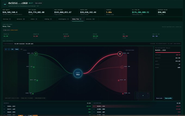Click the observed volume $96,001
This screenshot has width=185, height=116.
(x=162, y=12)
